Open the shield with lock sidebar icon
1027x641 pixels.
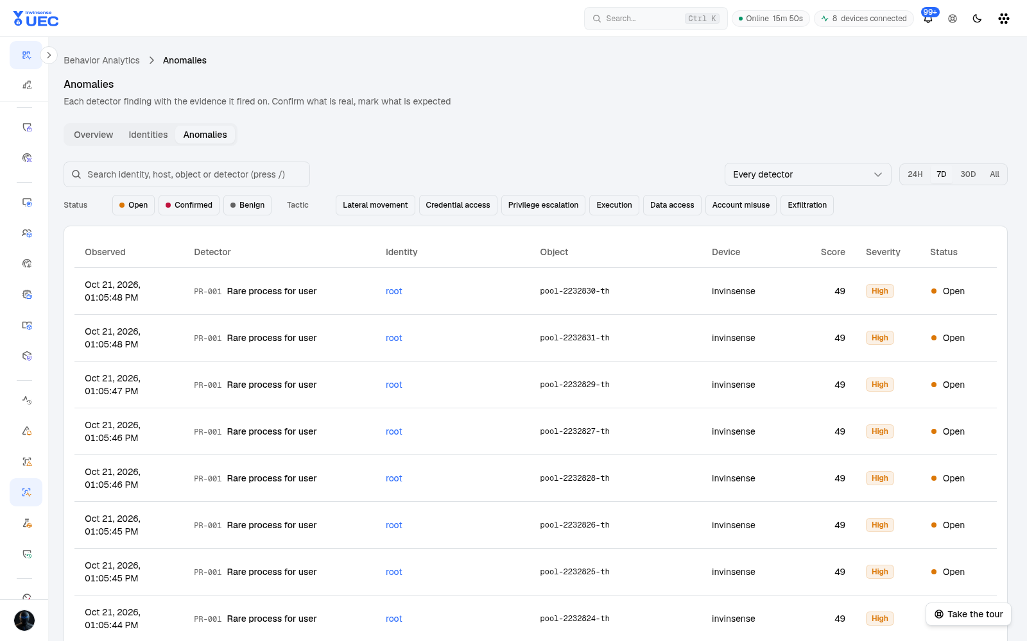point(26,127)
